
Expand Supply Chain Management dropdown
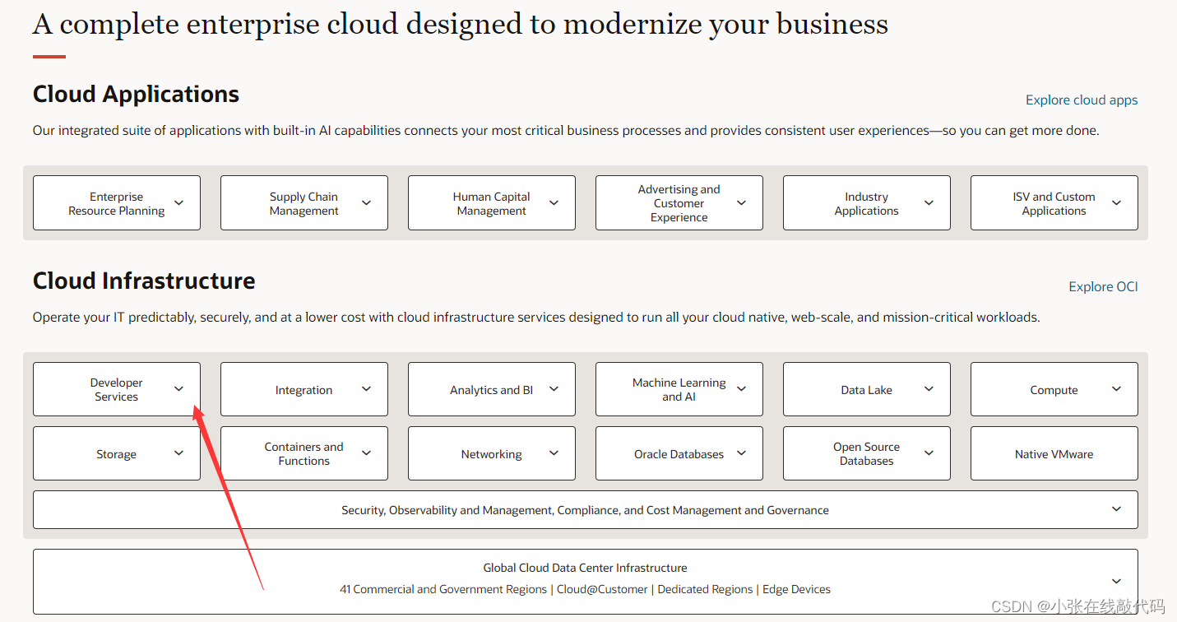304,202
